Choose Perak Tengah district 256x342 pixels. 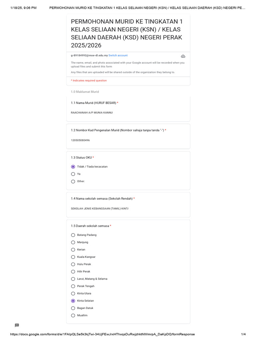click(x=73, y=286)
